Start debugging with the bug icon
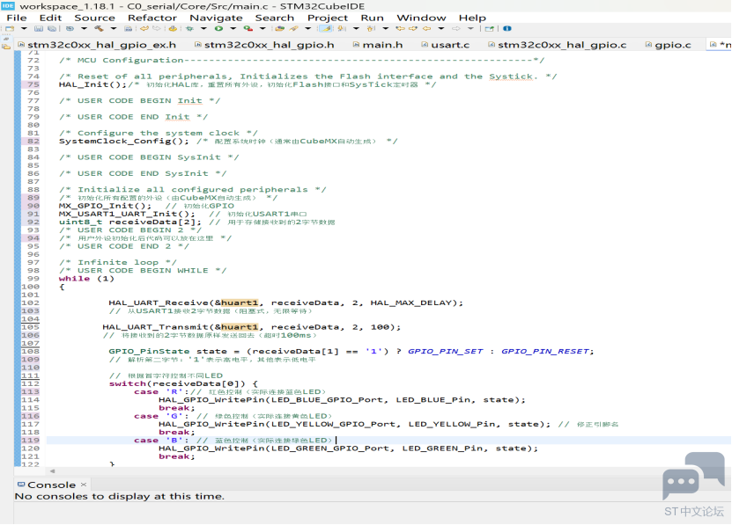Screen dimensions: 732x525 (189, 29)
